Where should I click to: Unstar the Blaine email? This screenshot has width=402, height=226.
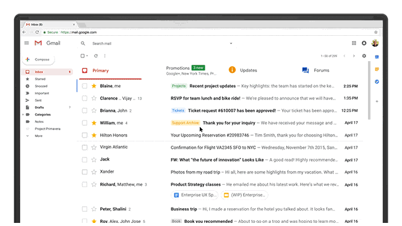click(94, 86)
